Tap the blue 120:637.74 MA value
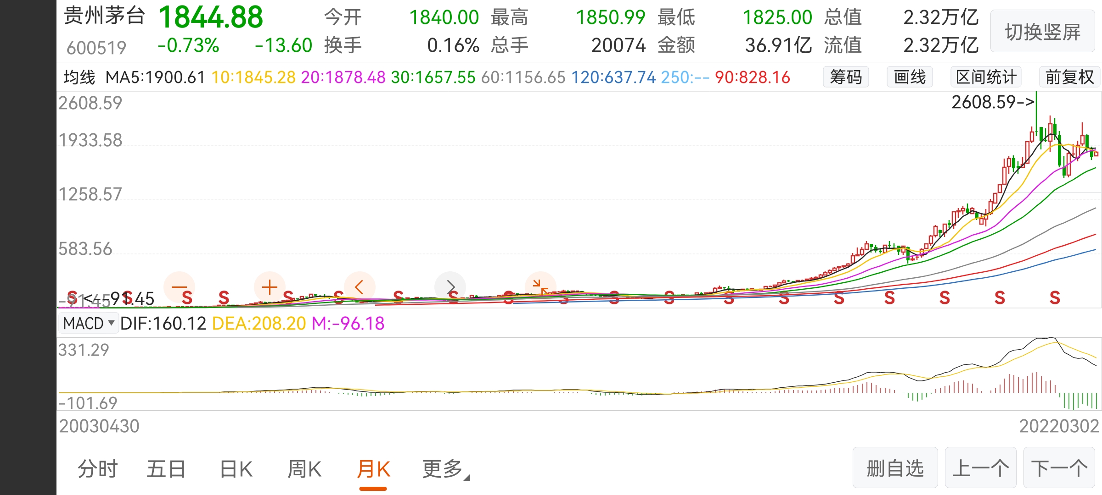1102x495 pixels. (x=613, y=77)
